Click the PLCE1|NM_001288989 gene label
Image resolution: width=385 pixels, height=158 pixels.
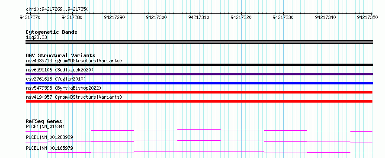tap(49, 137)
